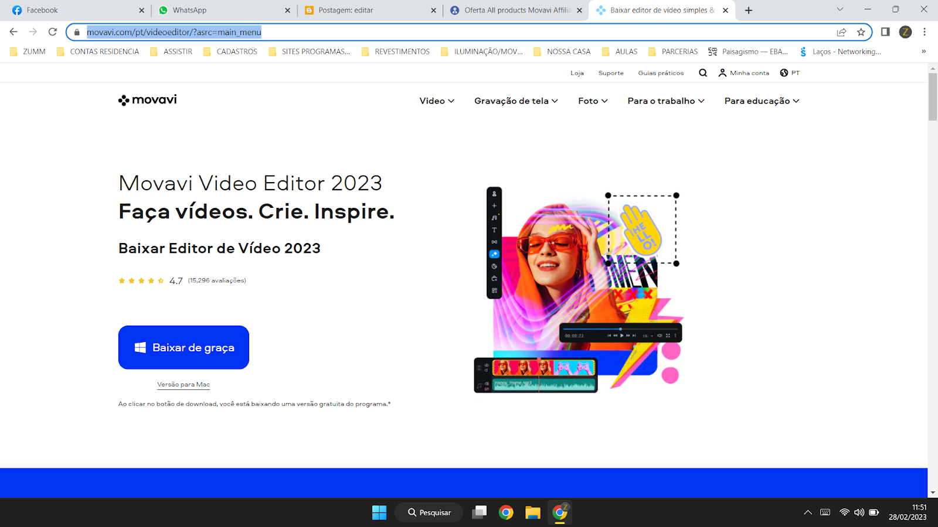This screenshot has width=938, height=527.
Task: Go forward to the next page
Action: click(33, 32)
